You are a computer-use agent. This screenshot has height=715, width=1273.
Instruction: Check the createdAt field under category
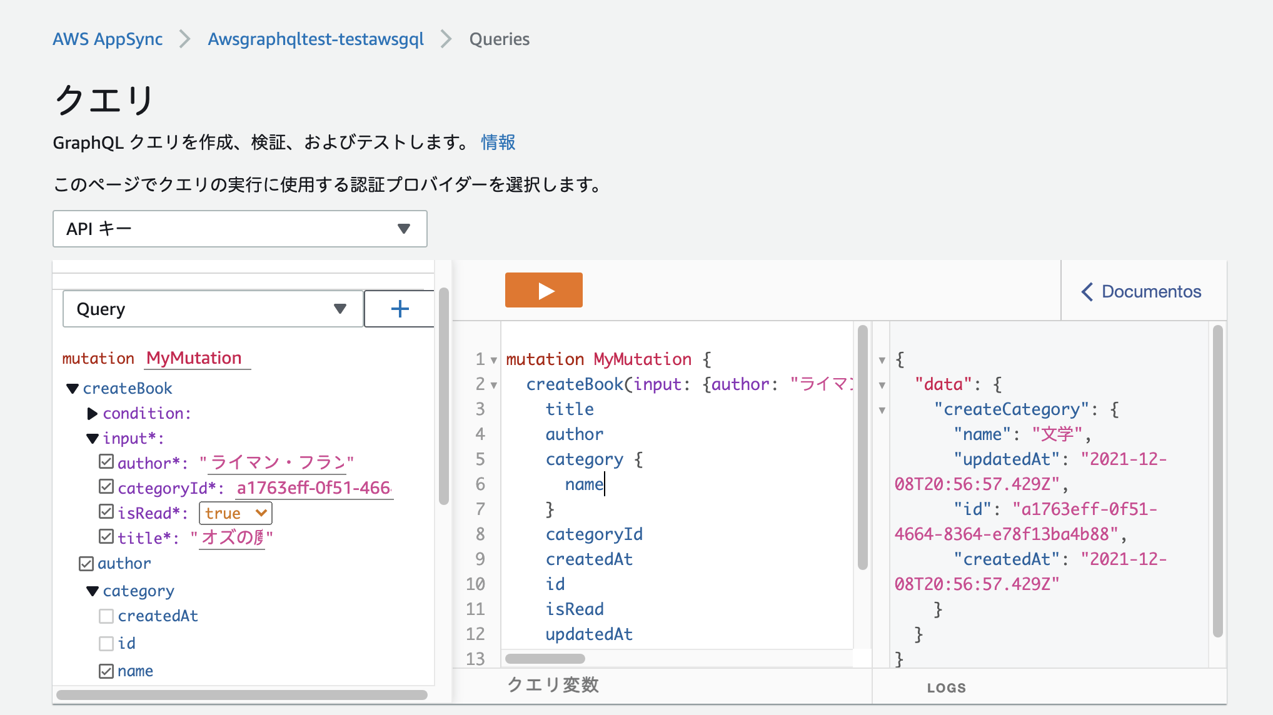pyautogui.click(x=106, y=616)
